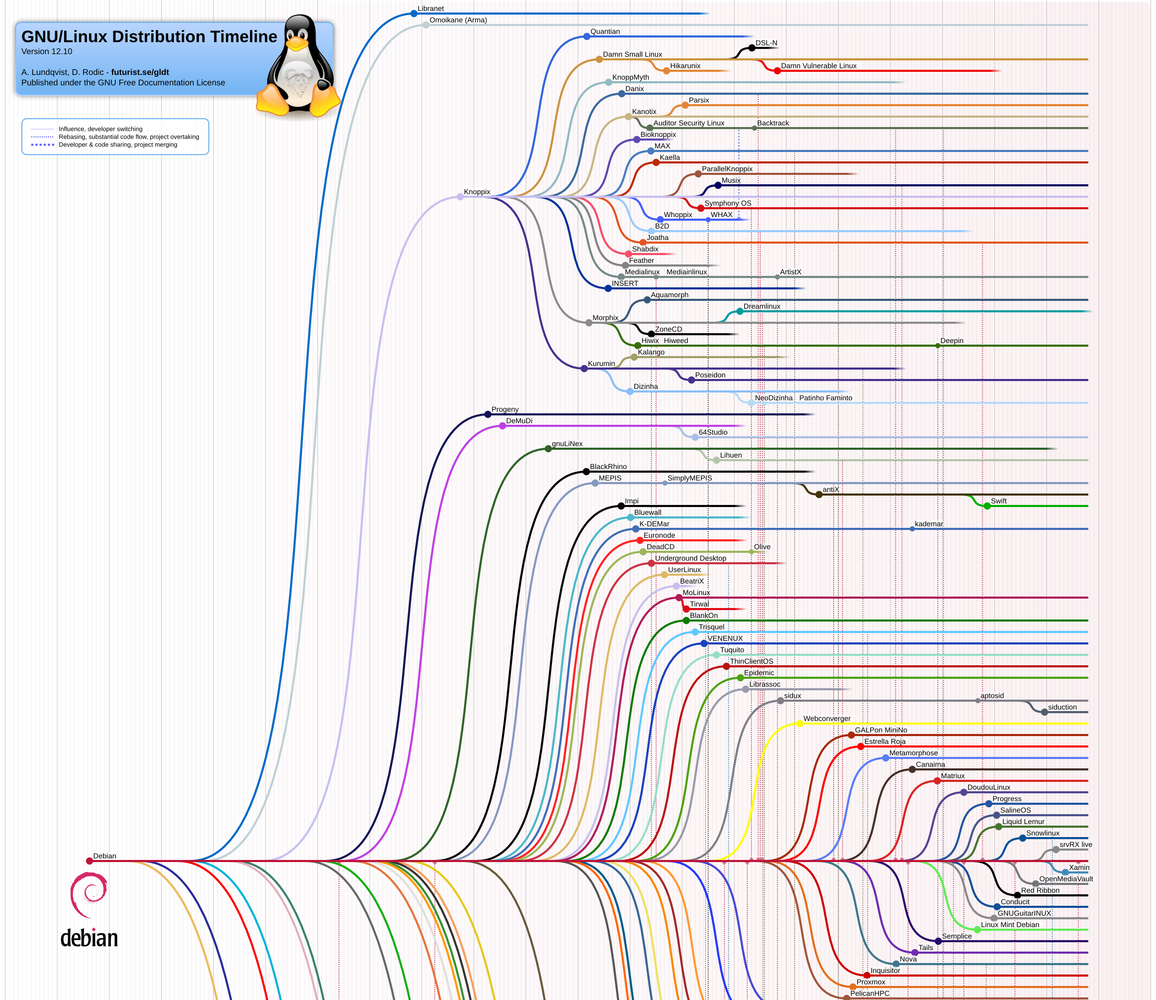Click the 'Kanotix' label
Image resolution: width=1156 pixels, height=1000 pixels.
[x=644, y=111]
